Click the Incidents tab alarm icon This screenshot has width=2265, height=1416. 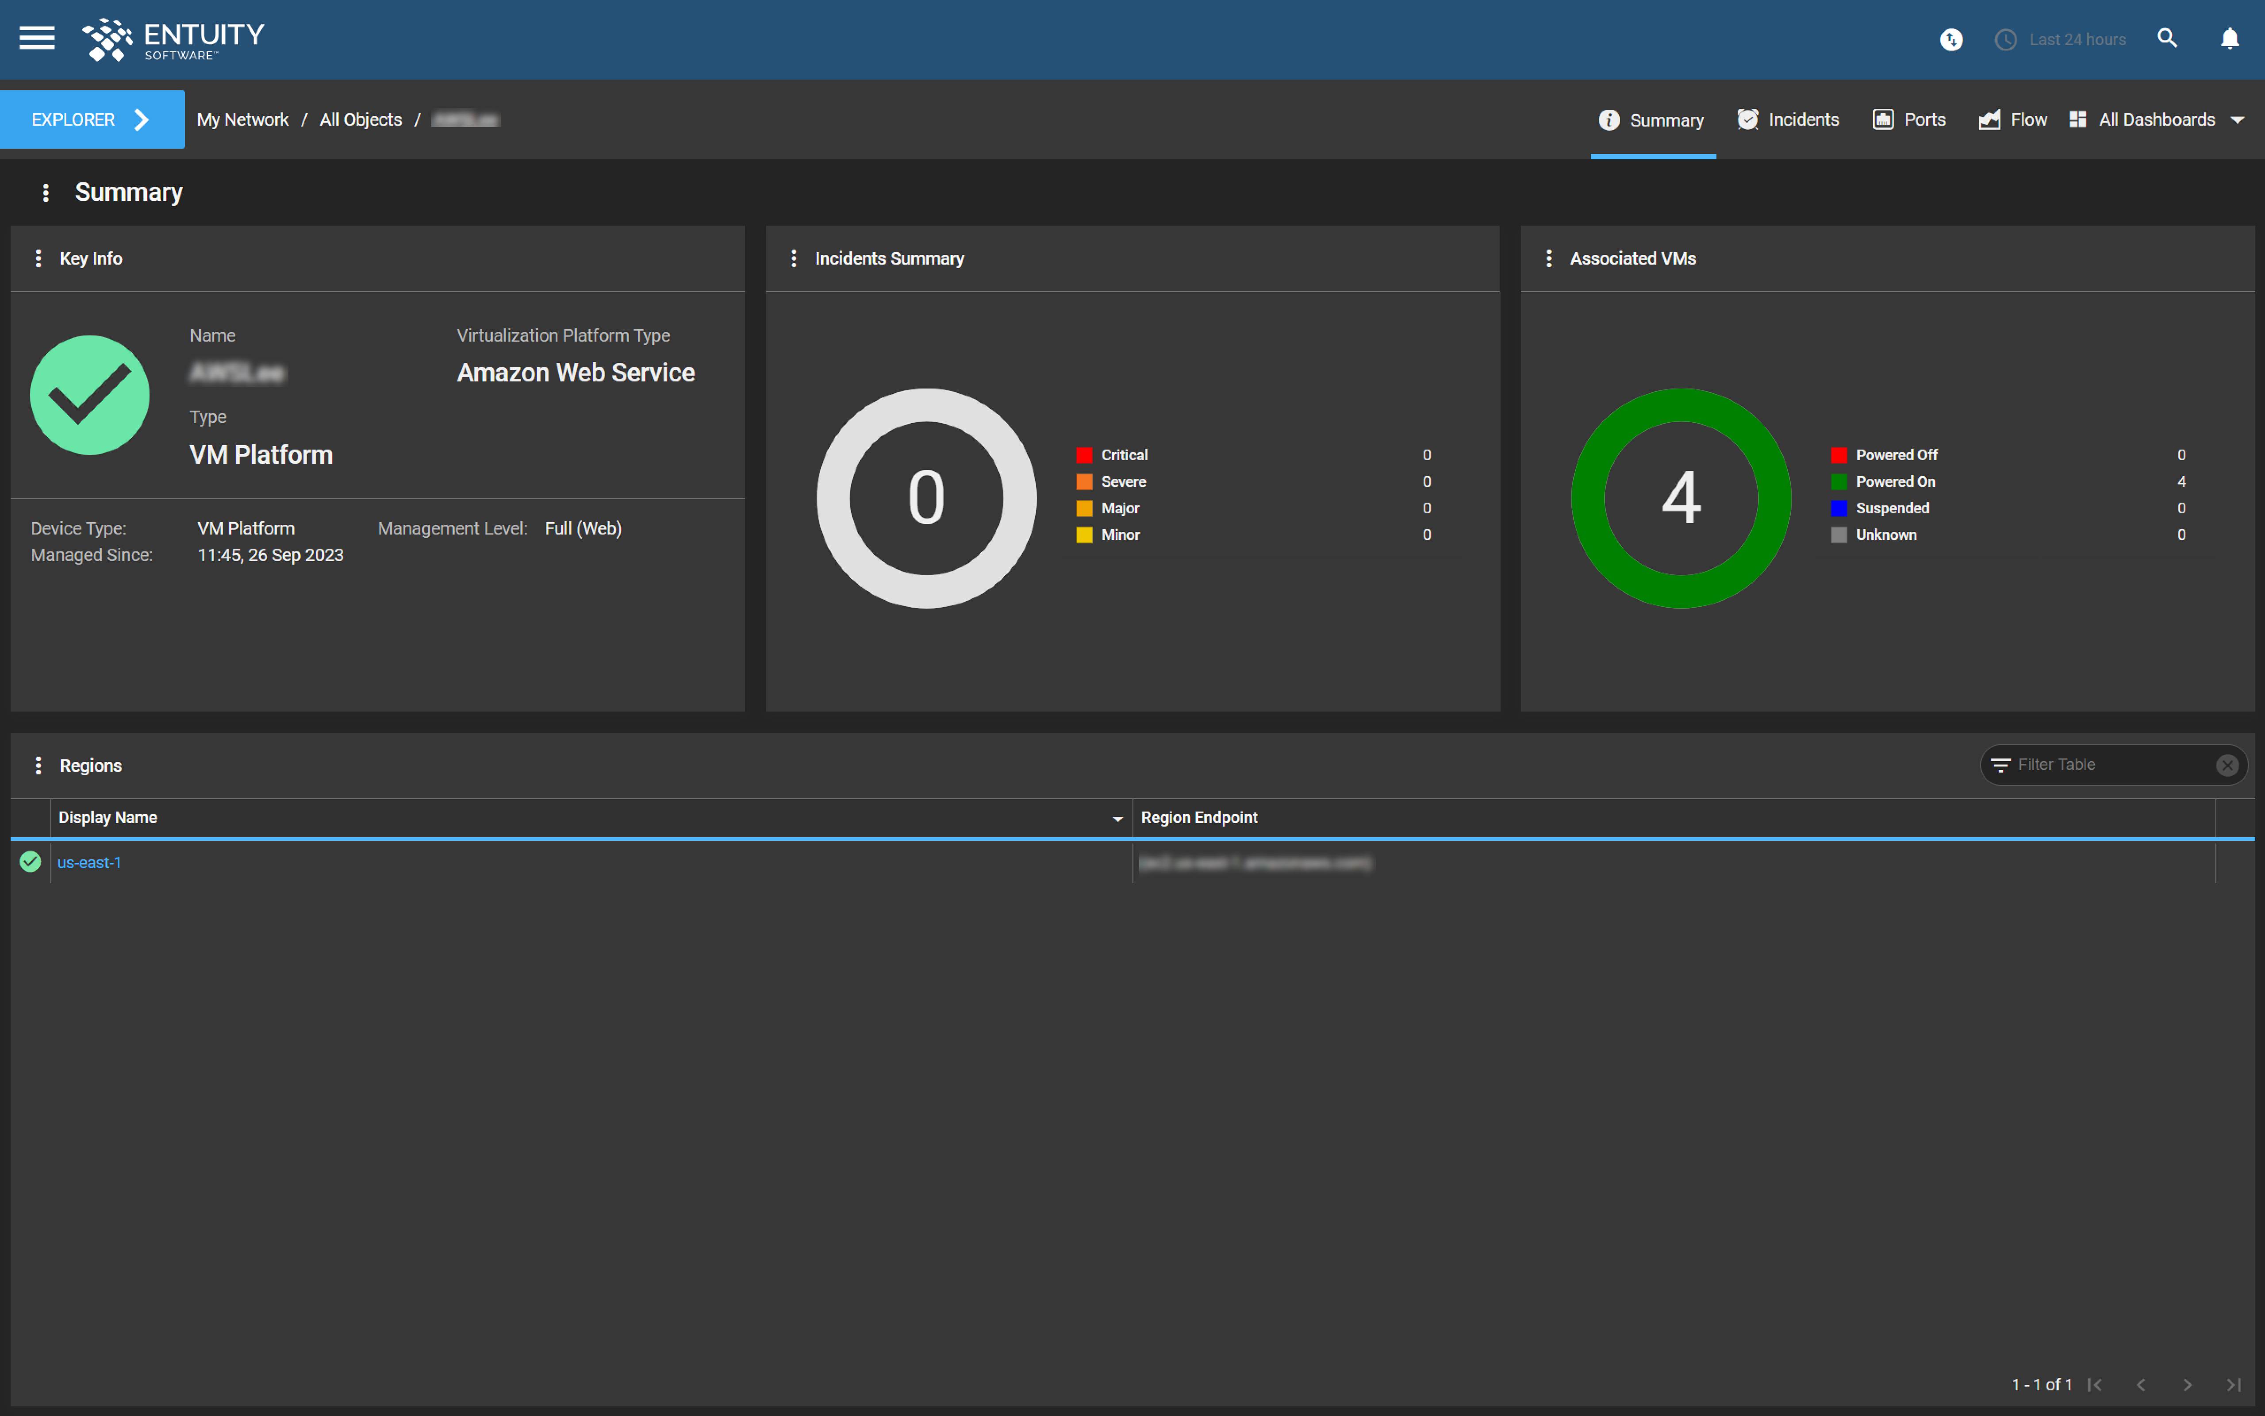tap(1747, 119)
